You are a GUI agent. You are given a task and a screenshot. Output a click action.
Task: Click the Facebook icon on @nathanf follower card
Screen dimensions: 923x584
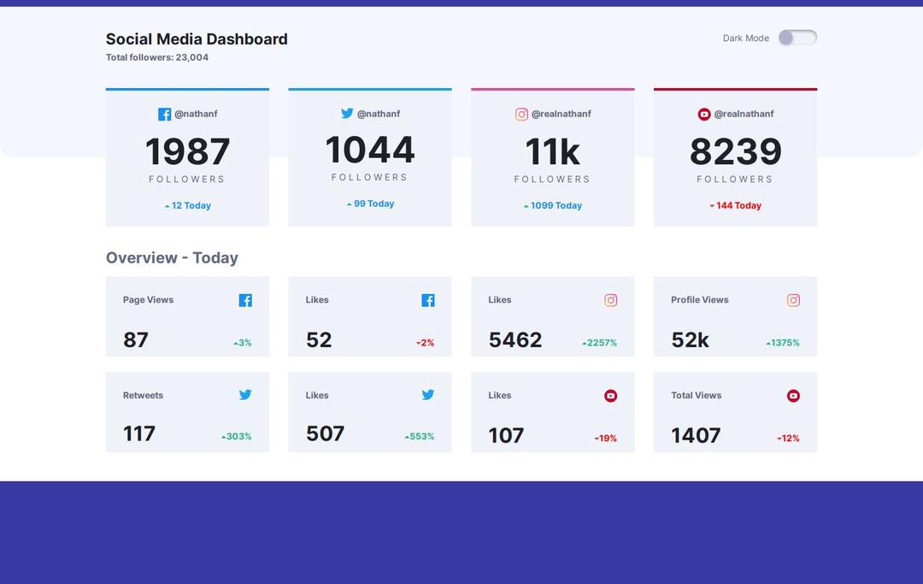163,114
